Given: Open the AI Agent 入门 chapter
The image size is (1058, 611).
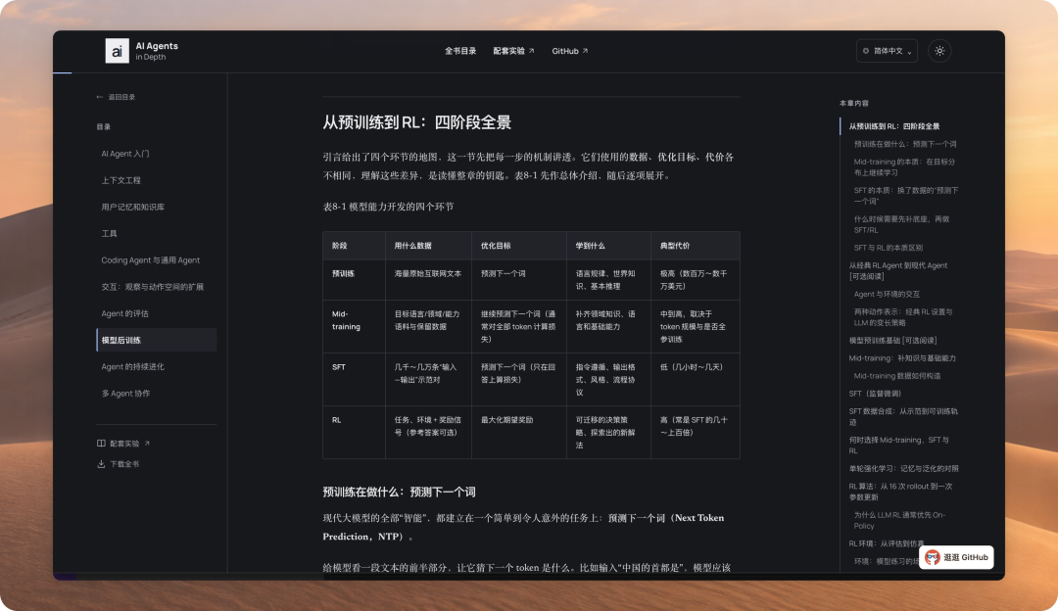Looking at the screenshot, I should [125, 154].
